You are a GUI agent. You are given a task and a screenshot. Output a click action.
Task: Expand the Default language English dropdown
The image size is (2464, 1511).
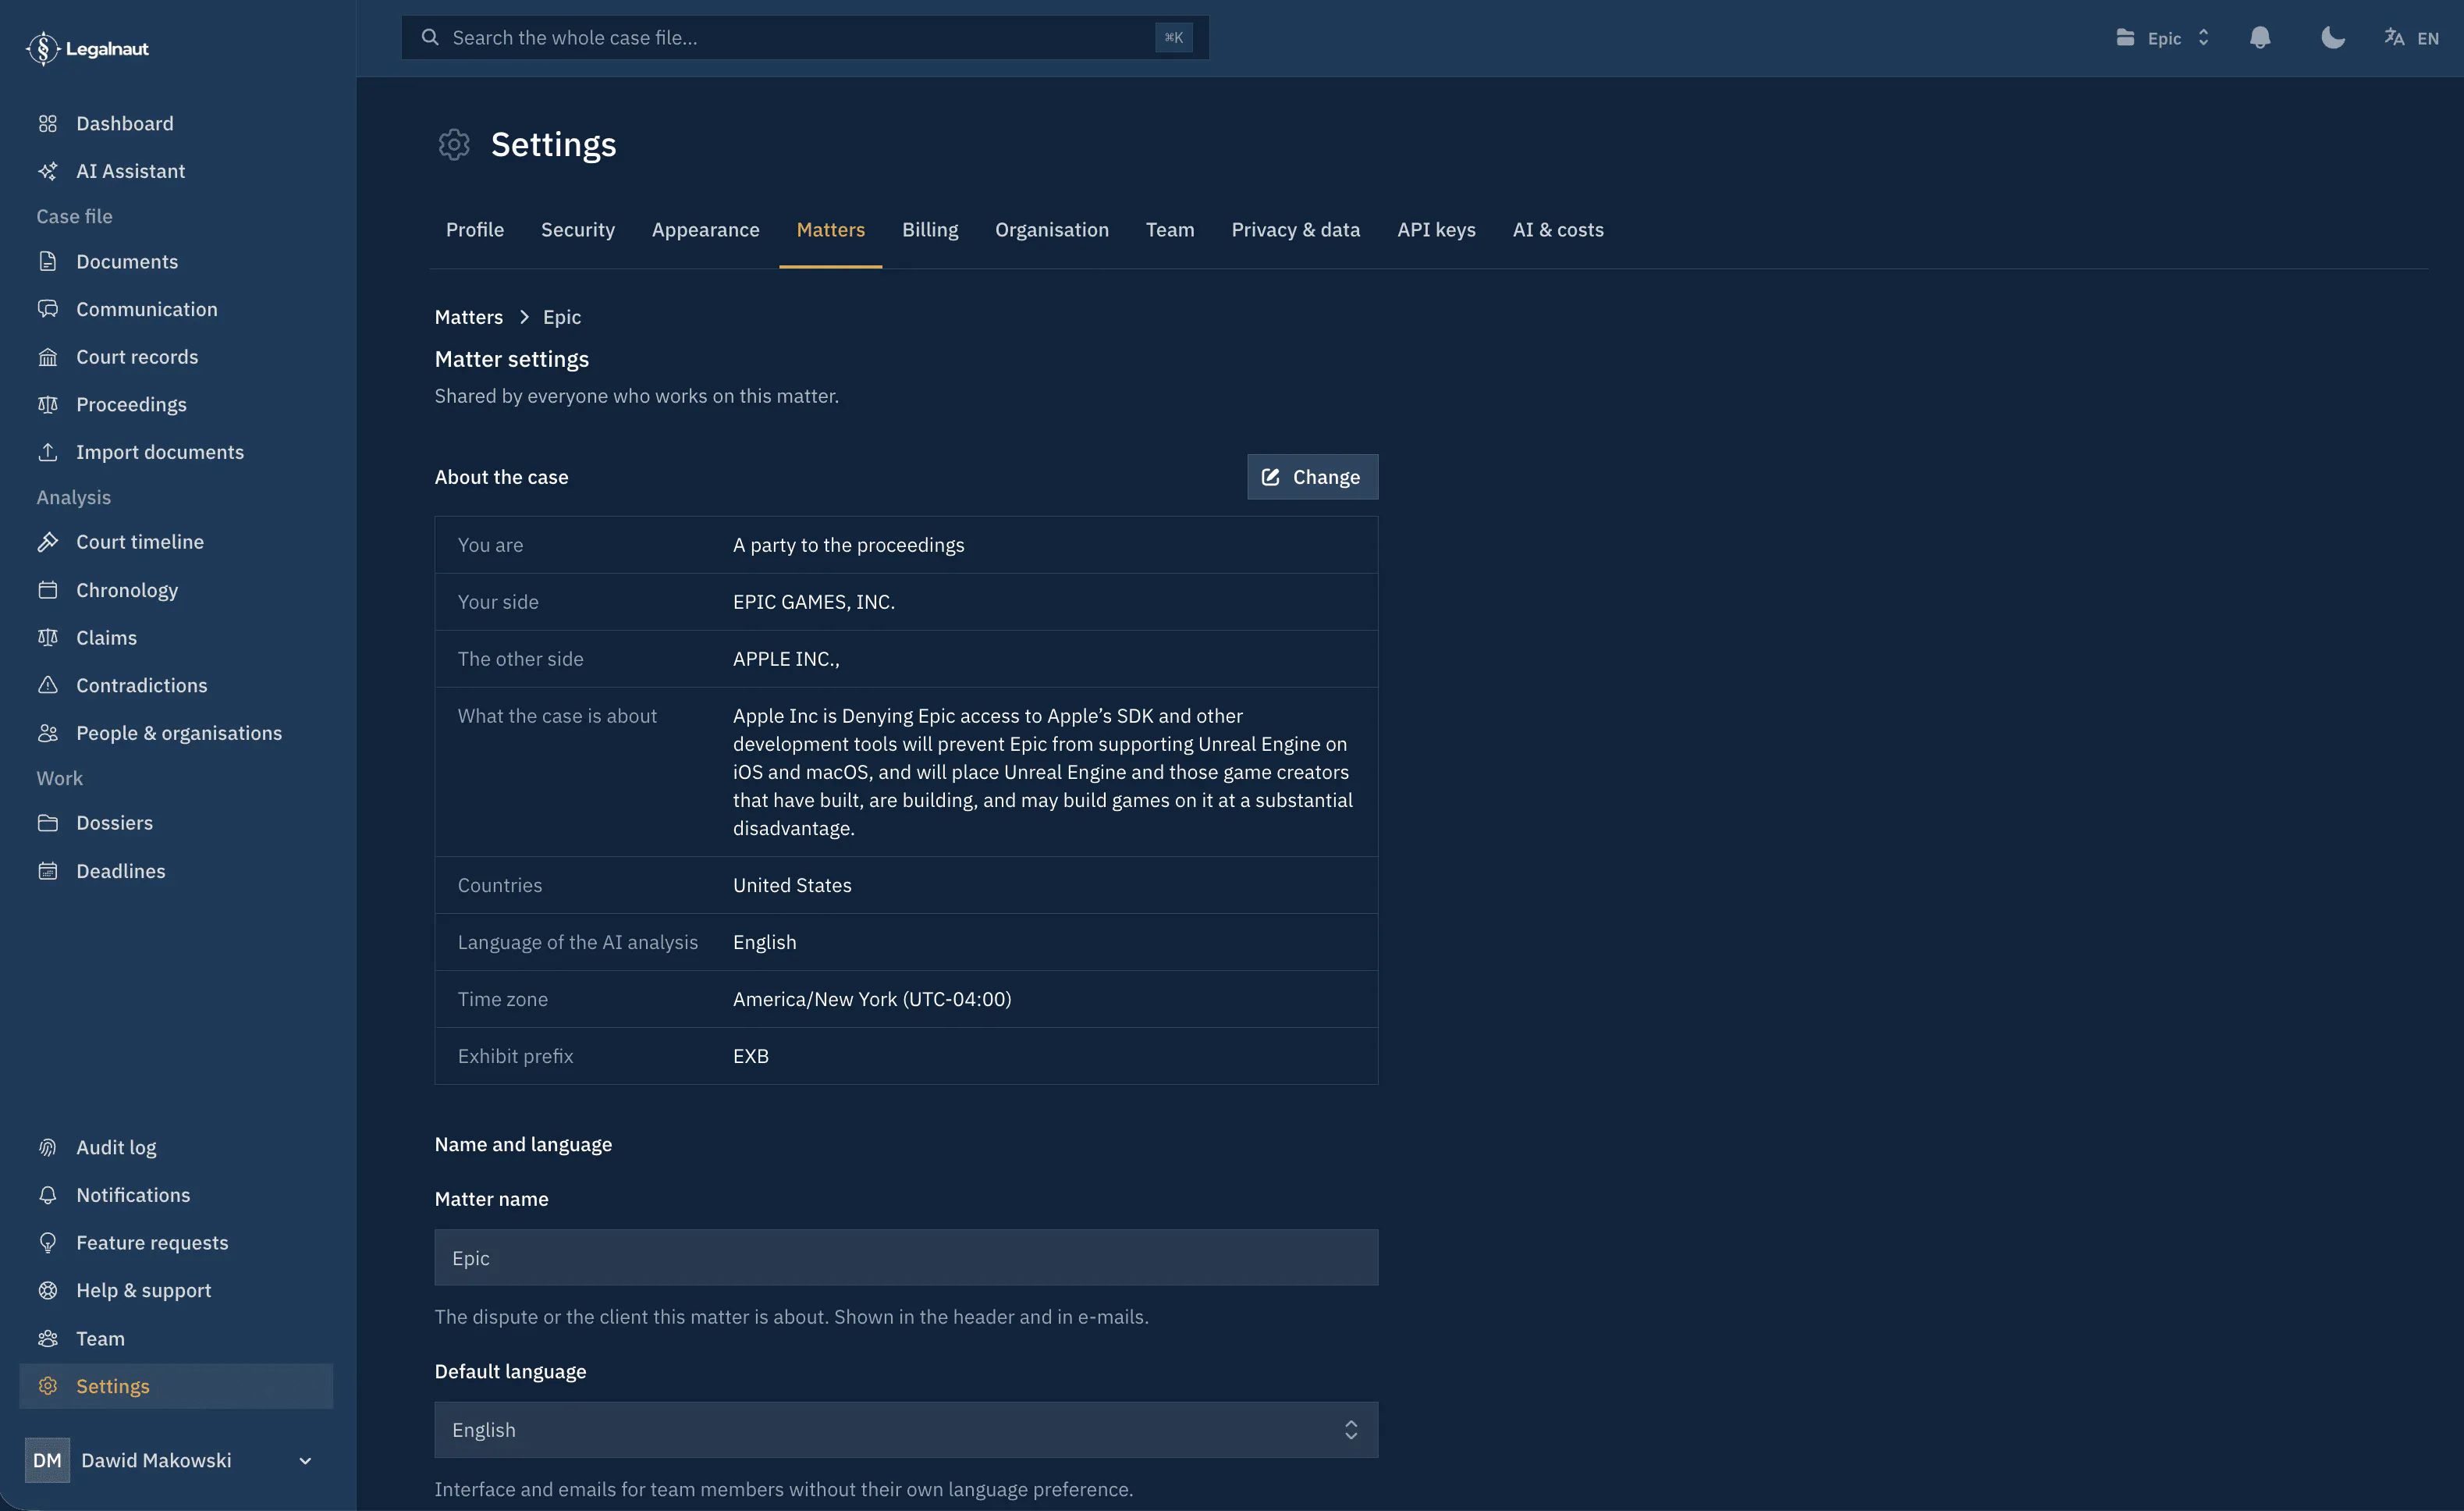[906, 1430]
